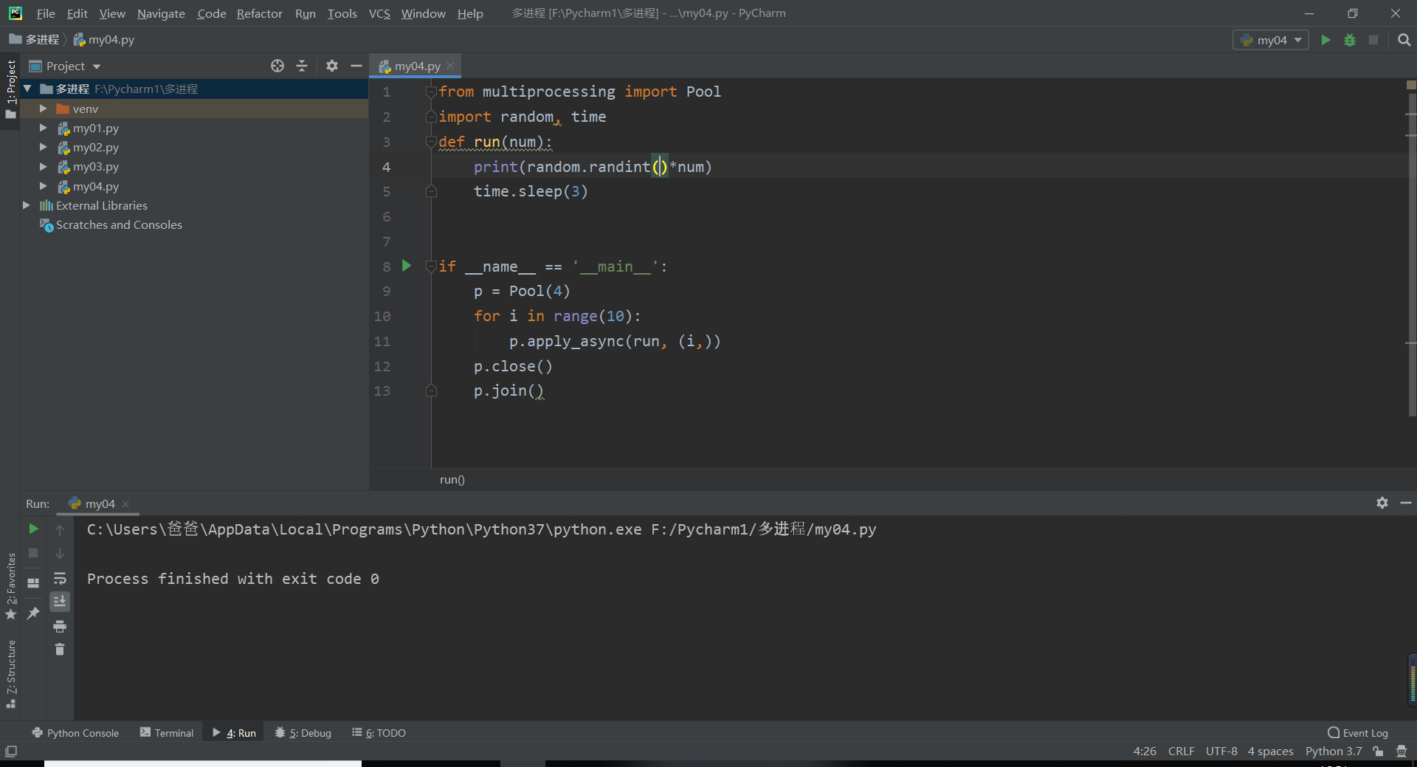Click the Stop icon in the top toolbar
The width and height of the screenshot is (1417, 767).
click(x=1373, y=40)
